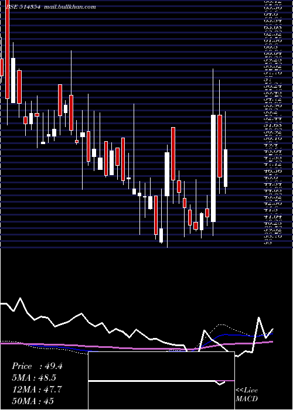Click the '50MA : 45' readout

click(x=33, y=401)
